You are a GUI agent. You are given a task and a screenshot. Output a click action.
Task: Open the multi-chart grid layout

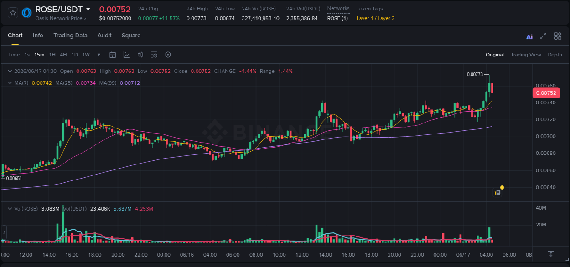[558, 36]
